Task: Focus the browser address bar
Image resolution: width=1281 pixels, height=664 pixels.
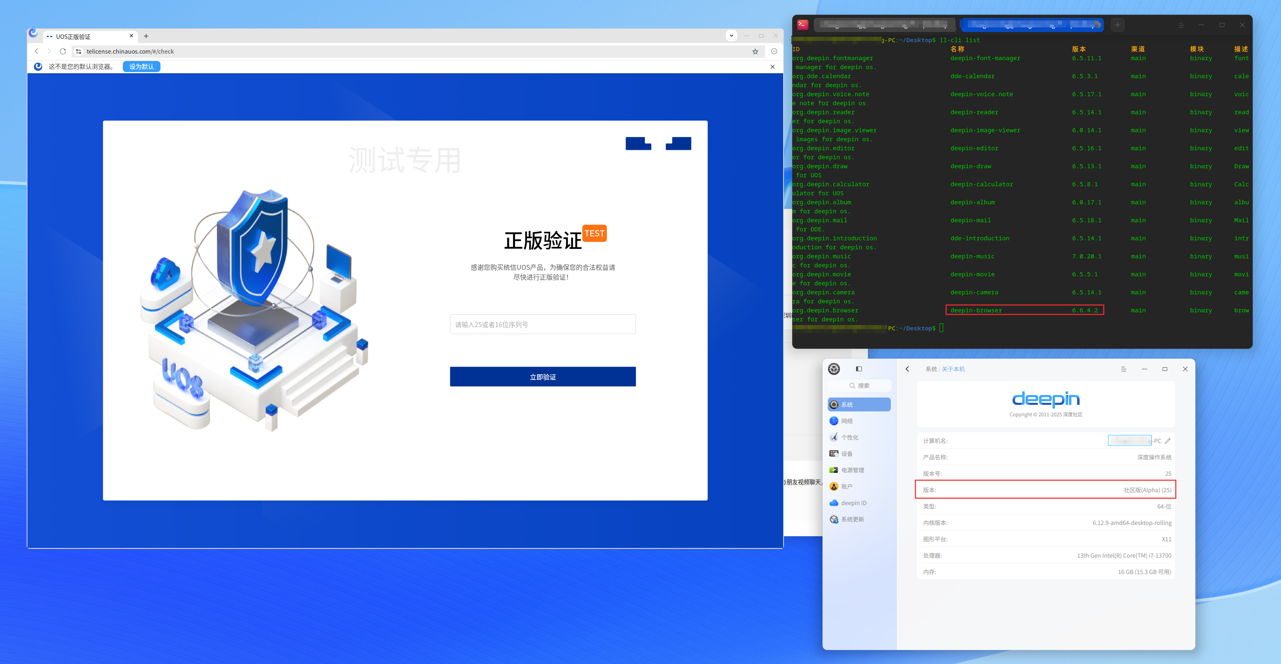Action: click(418, 51)
